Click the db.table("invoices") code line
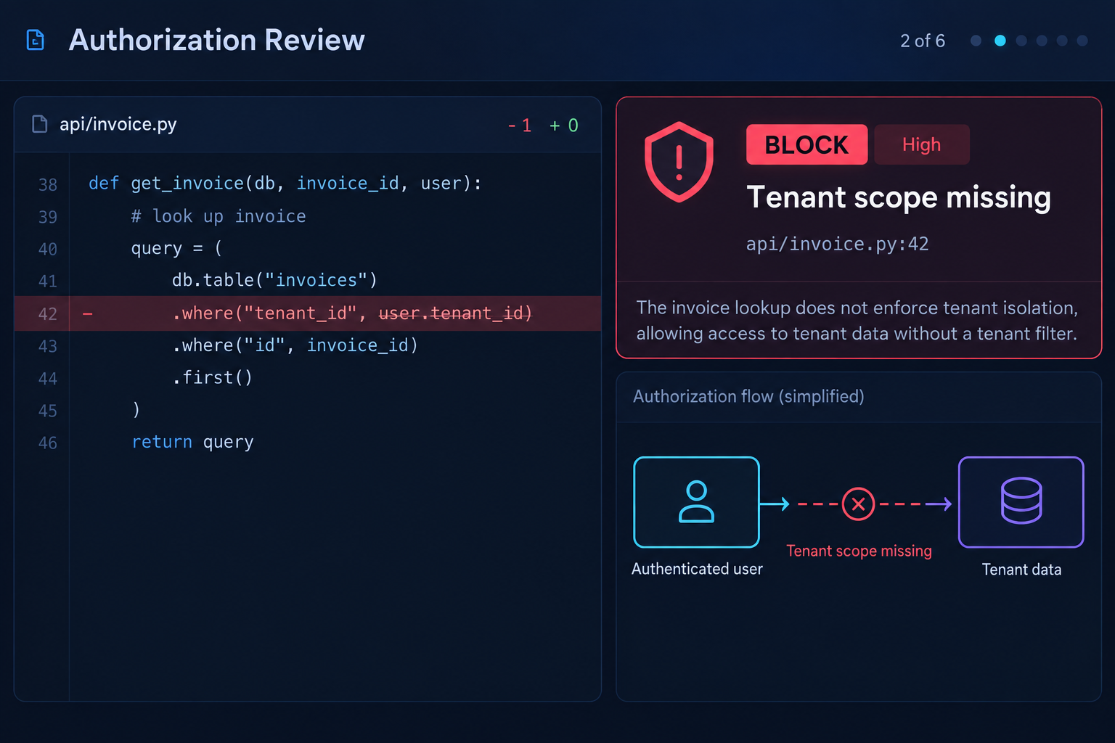Viewport: 1115px width, 743px height. tap(274, 280)
